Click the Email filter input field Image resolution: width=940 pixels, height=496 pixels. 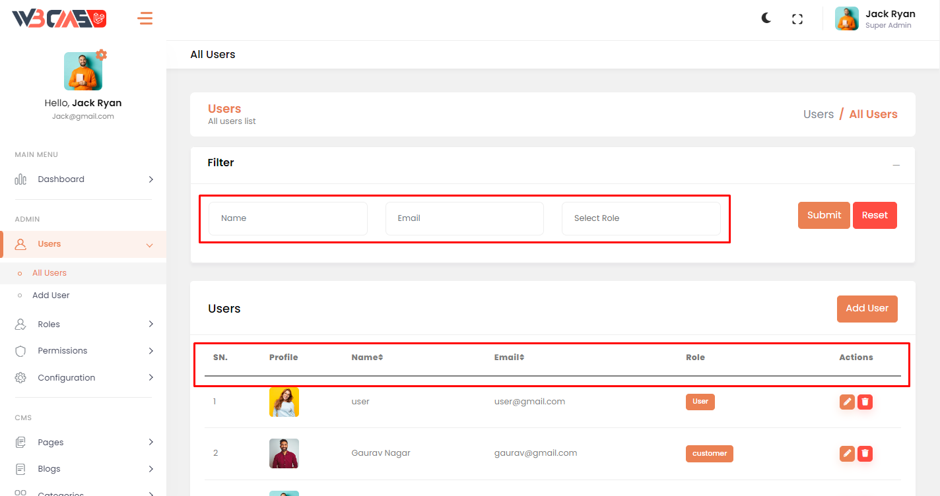[x=464, y=218]
